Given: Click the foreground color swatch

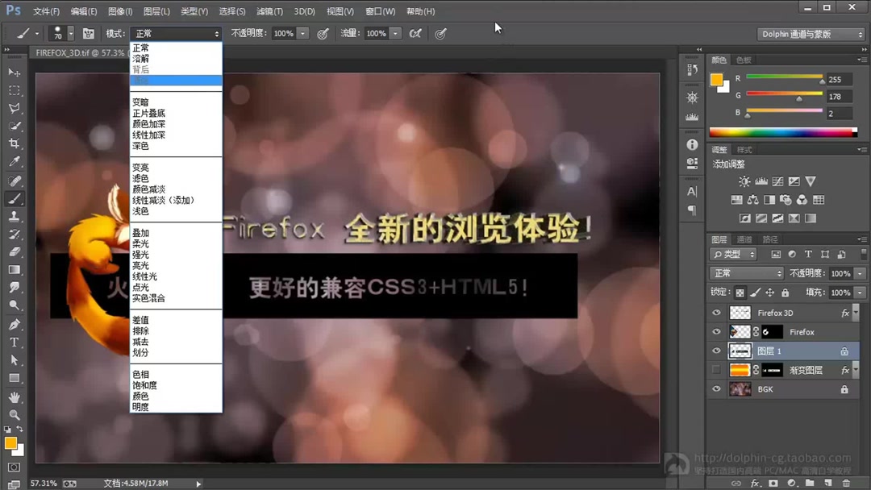Looking at the screenshot, I should click(11, 442).
